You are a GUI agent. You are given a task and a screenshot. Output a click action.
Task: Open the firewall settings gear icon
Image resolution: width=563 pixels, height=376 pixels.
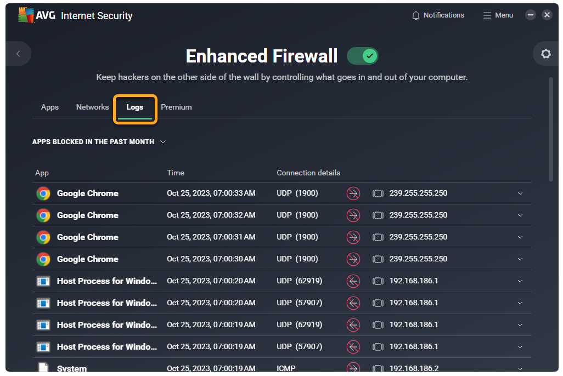[545, 54]
